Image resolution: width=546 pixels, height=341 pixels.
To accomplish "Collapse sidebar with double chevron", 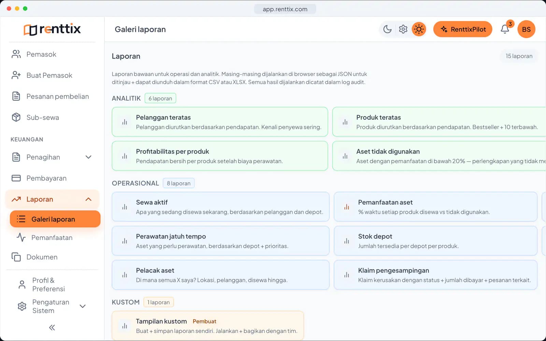I will [52, 328].
